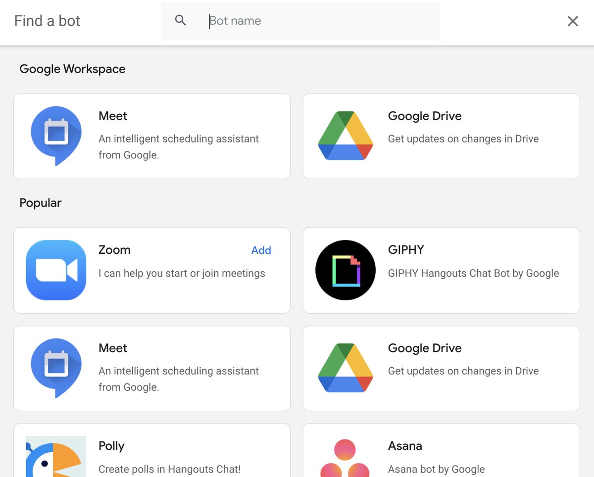Add the Zoom bot

pos(261,250)
